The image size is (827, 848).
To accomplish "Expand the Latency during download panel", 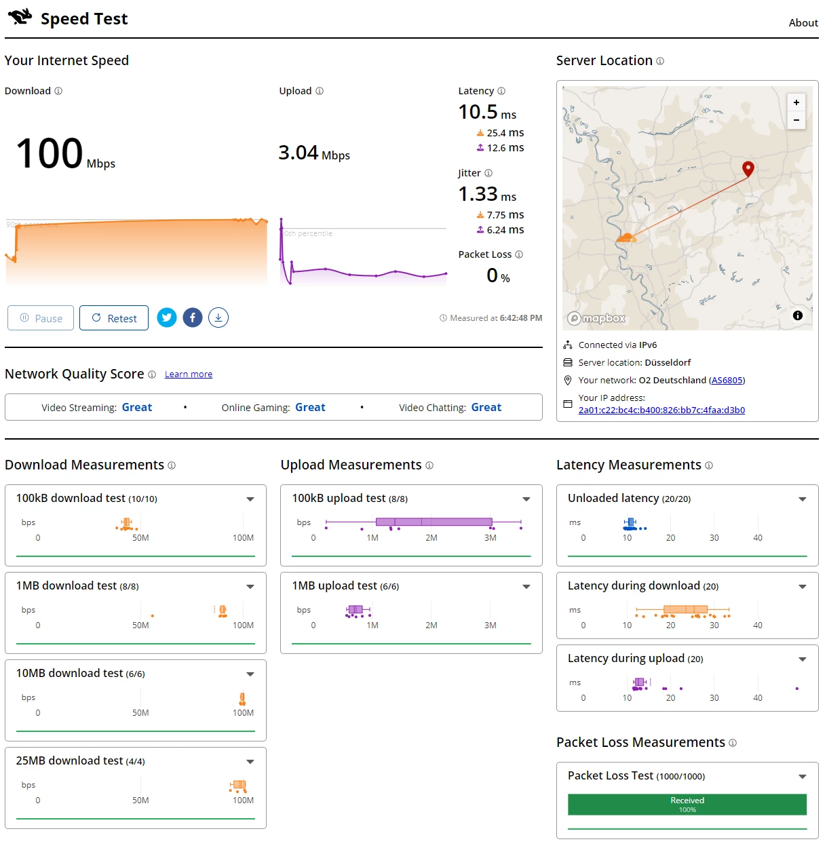I will coord(803,587).
